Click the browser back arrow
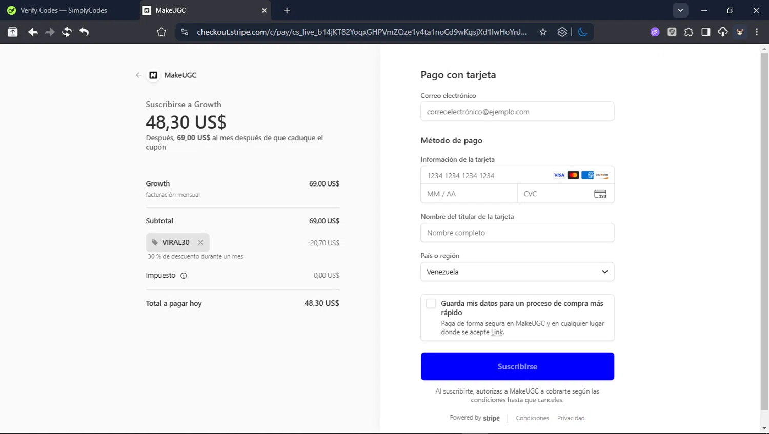 point(33,32)
